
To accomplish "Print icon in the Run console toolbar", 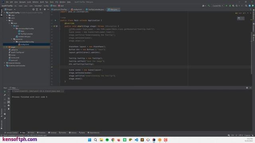I will point(9,105).
